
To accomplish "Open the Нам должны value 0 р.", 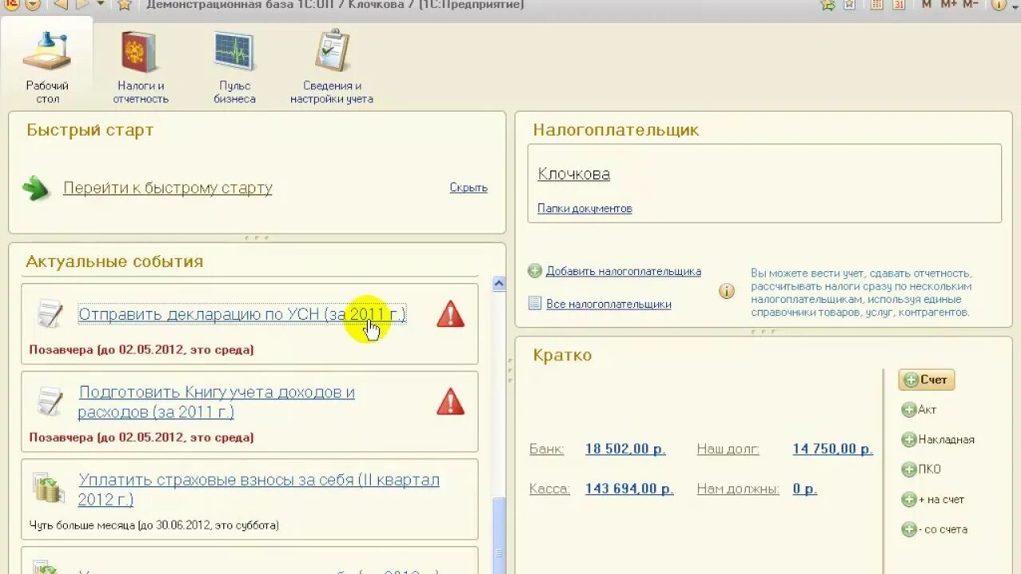I will coord(805,489).
